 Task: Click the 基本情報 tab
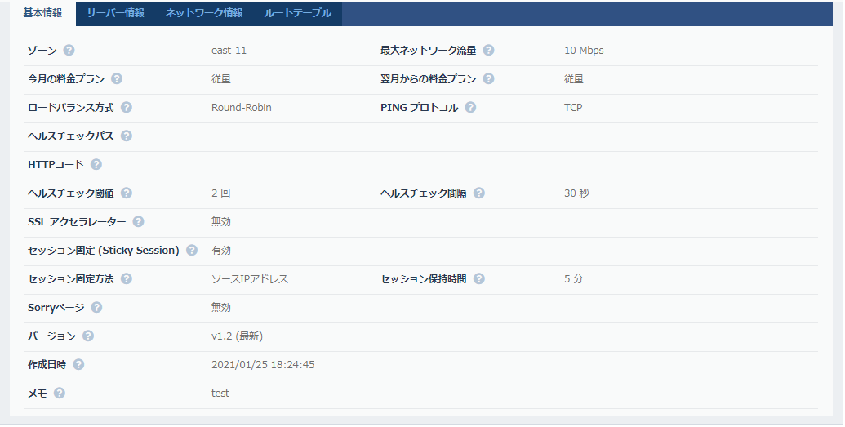[x=42, y=13]
